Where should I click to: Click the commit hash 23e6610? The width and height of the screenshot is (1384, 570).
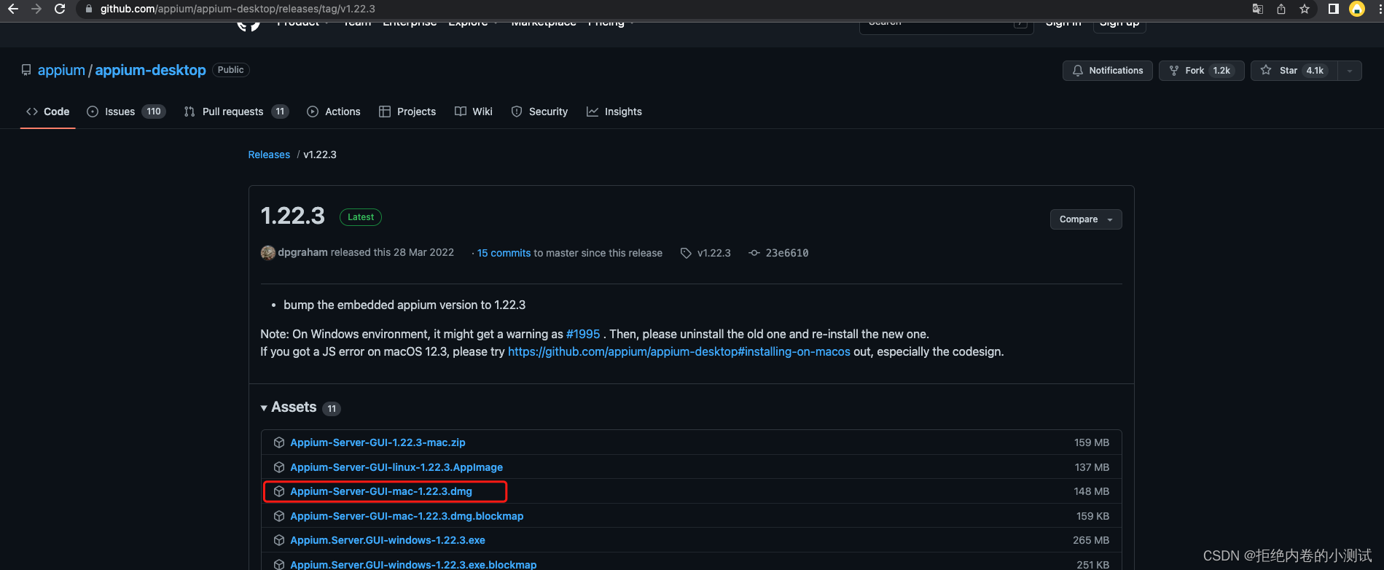coord(786,253)
